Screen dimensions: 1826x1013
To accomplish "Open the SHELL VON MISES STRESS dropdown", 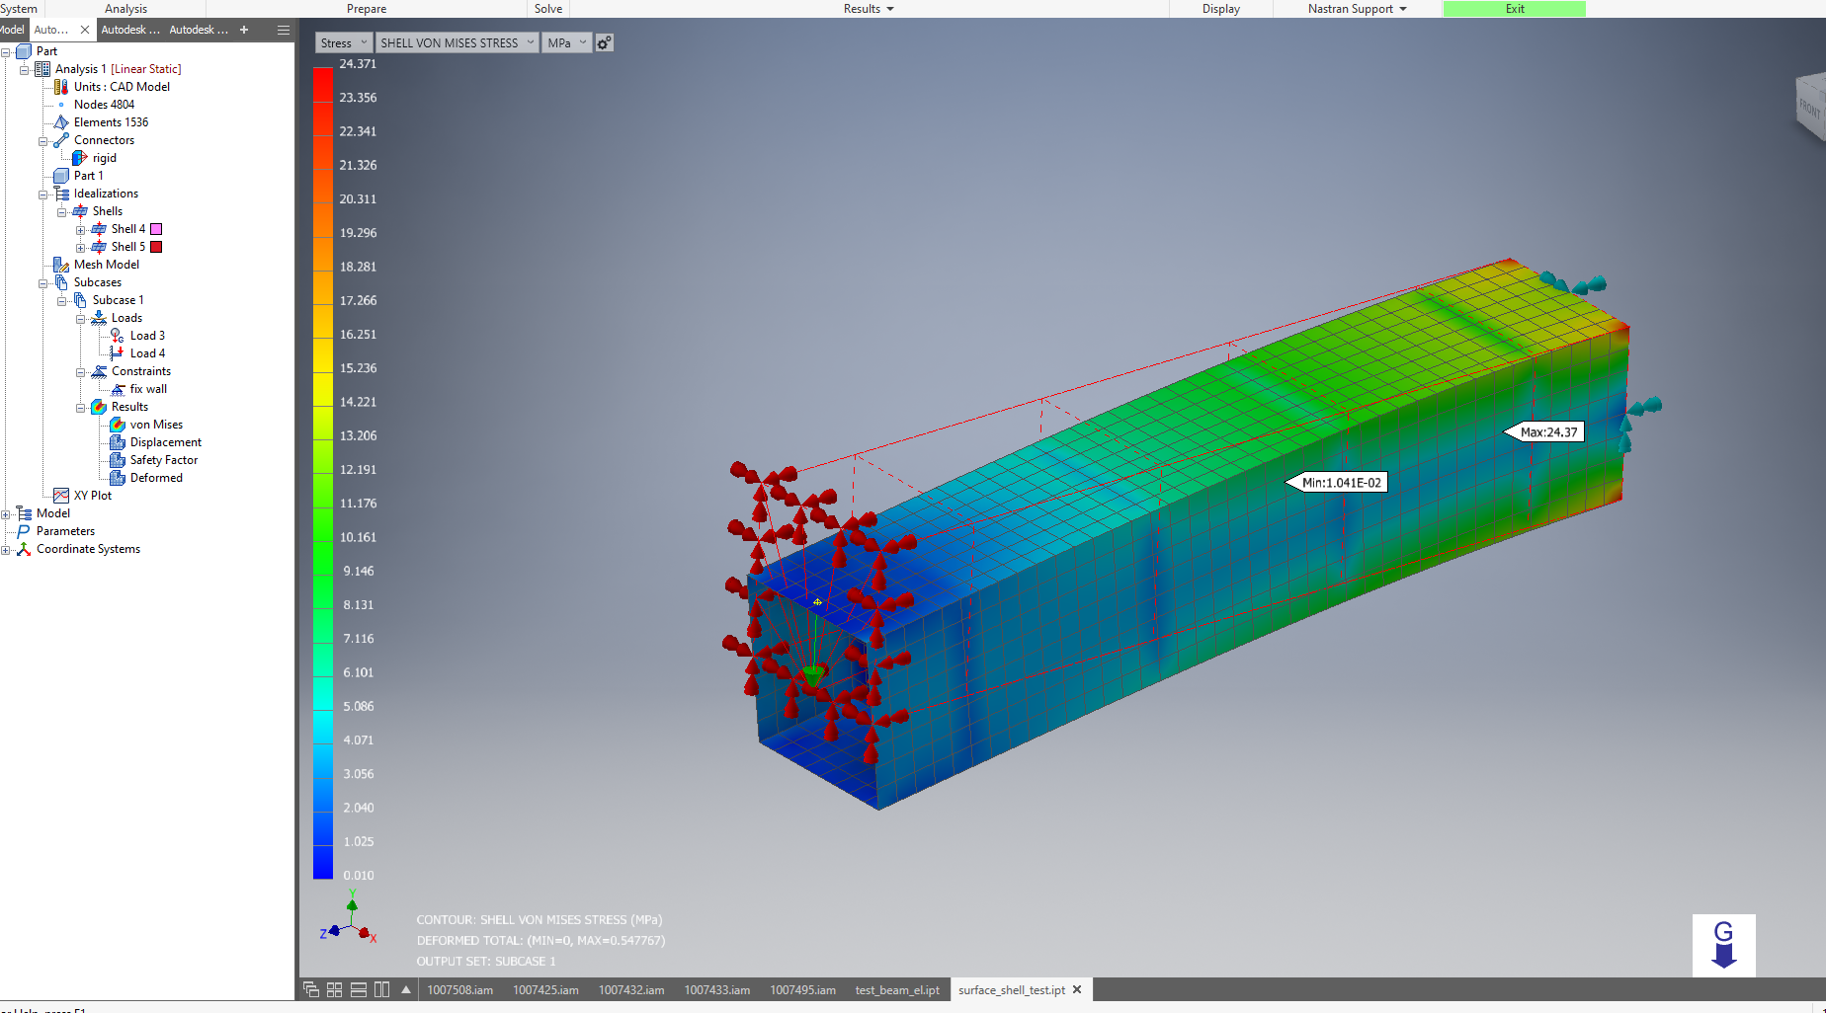I will coord(532,42).
